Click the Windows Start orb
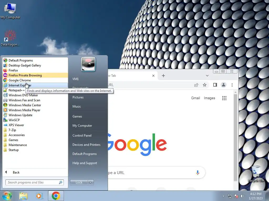 (7, 196)
